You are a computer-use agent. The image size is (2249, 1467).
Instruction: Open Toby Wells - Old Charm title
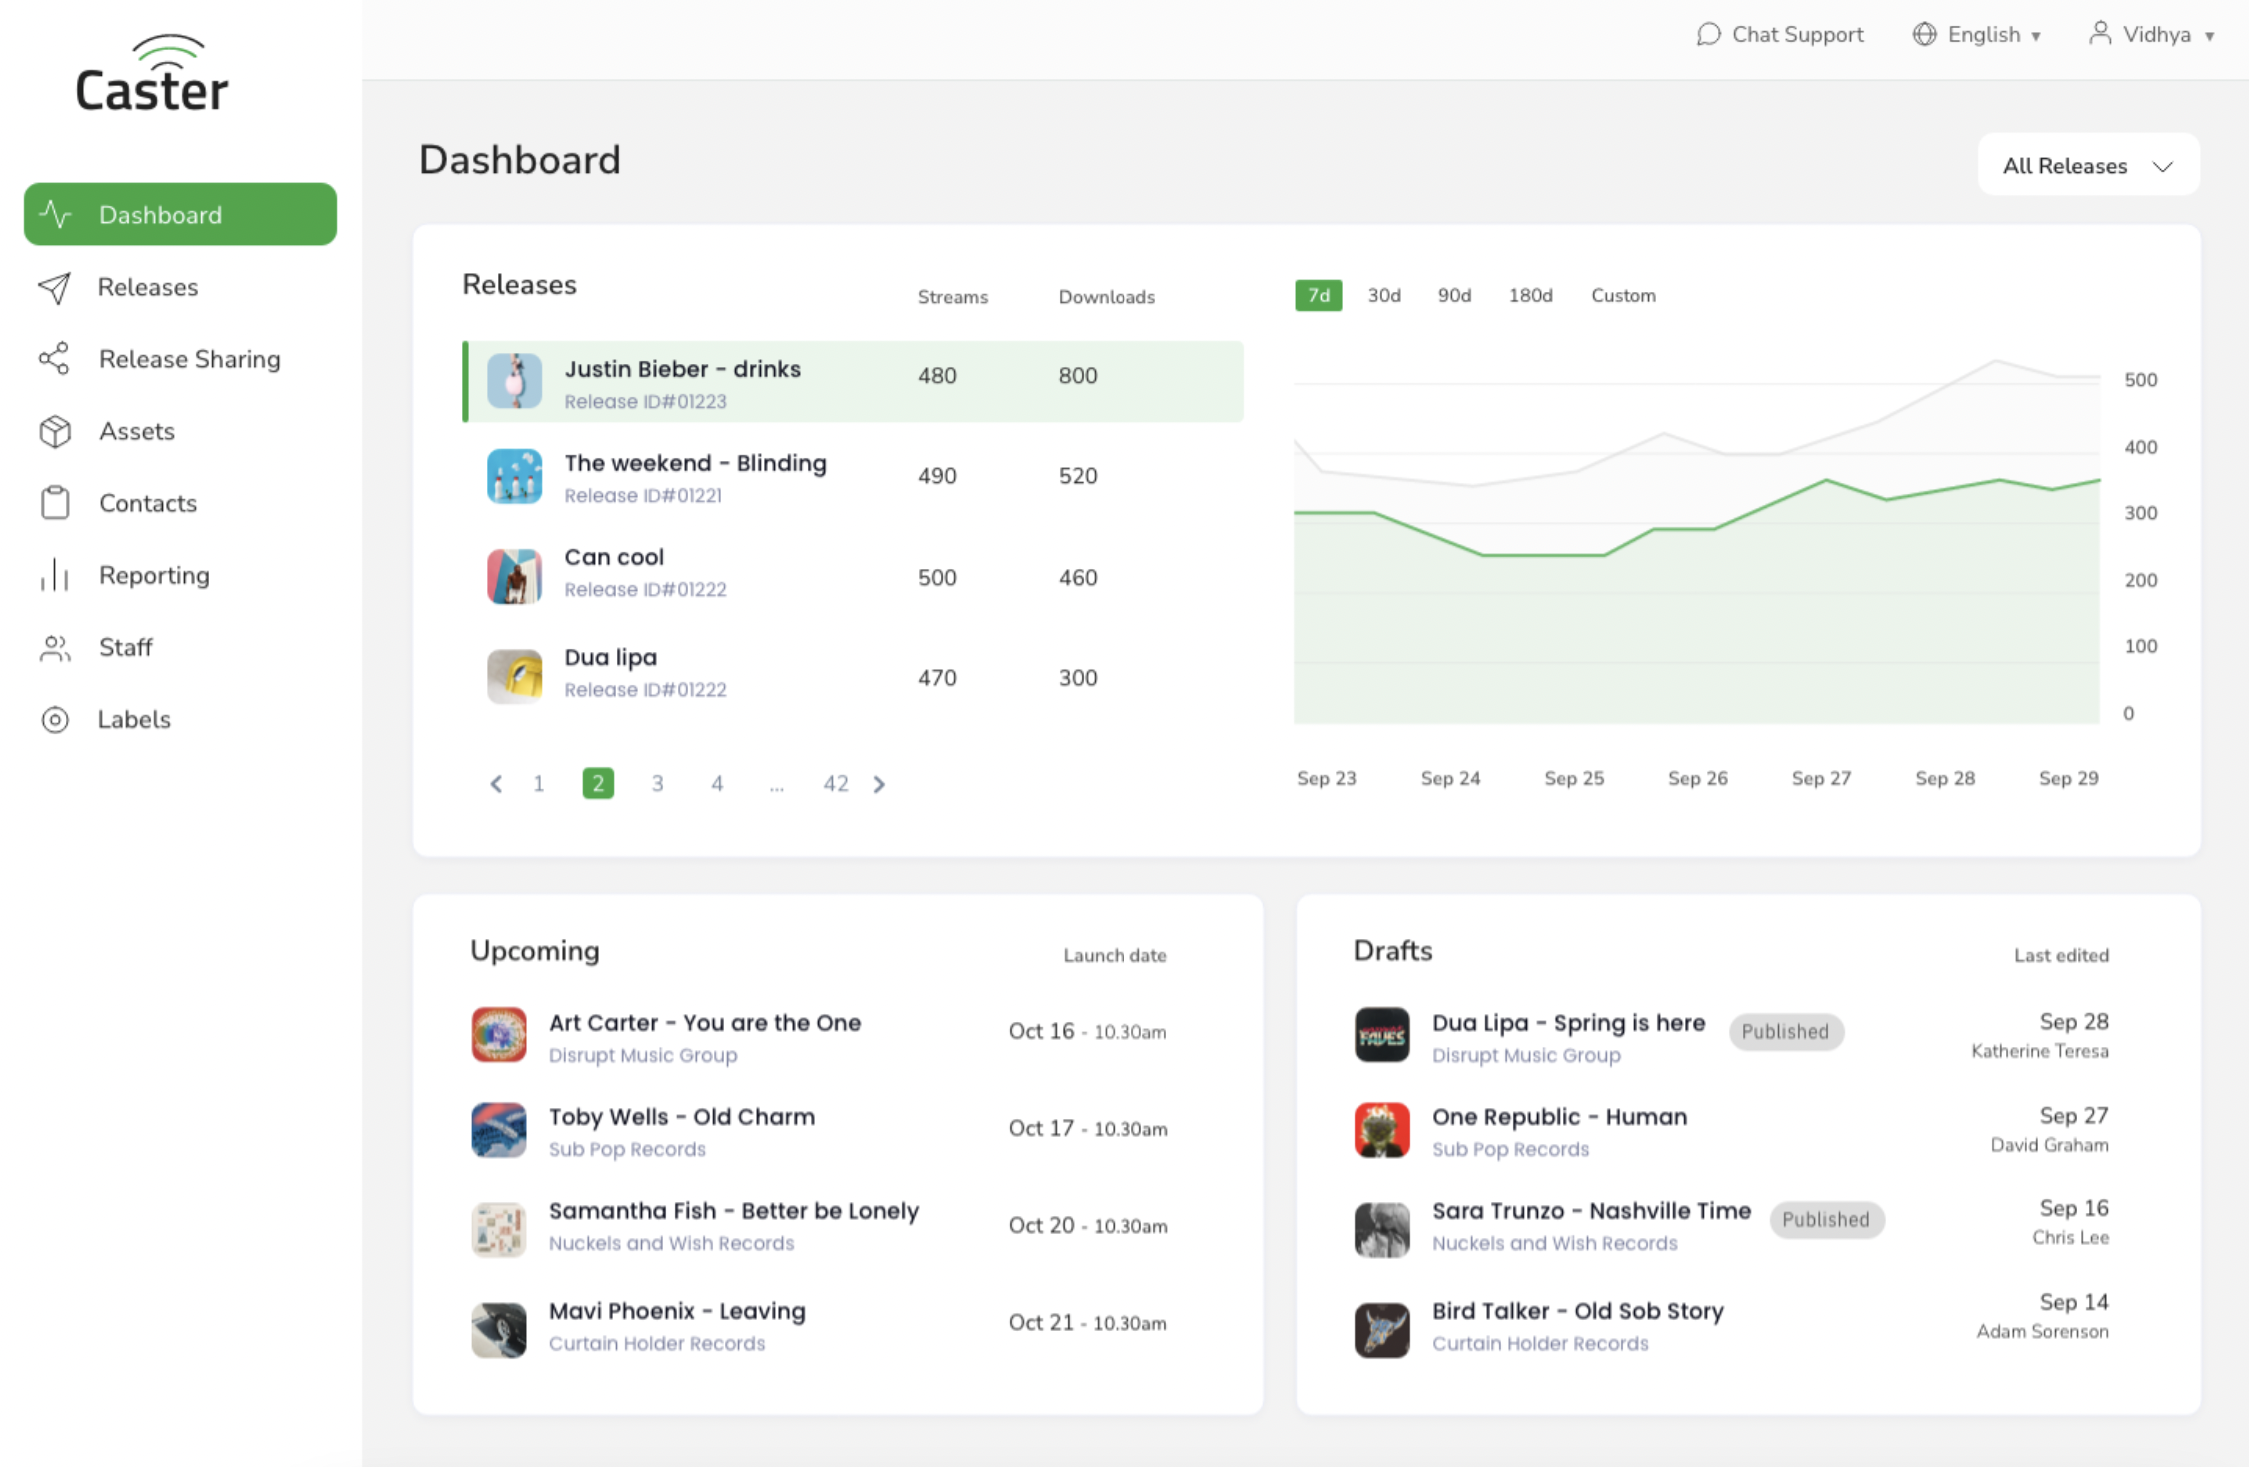coord(682,1117)
